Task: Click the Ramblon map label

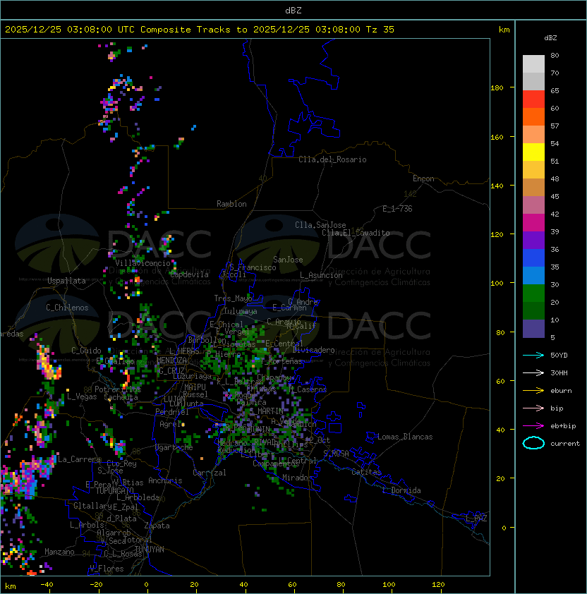Action: click(x=231, y=204)
